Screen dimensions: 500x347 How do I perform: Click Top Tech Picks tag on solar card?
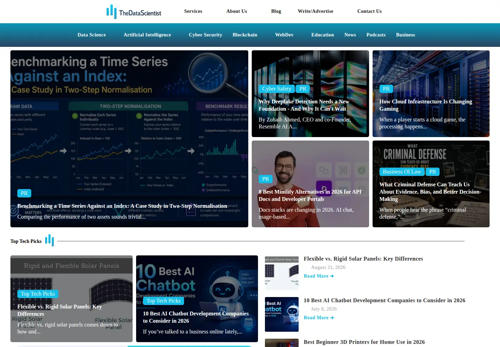(38, 294)
